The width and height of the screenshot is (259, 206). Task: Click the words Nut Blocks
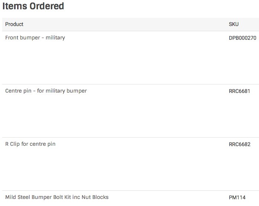tap(95, 197)
